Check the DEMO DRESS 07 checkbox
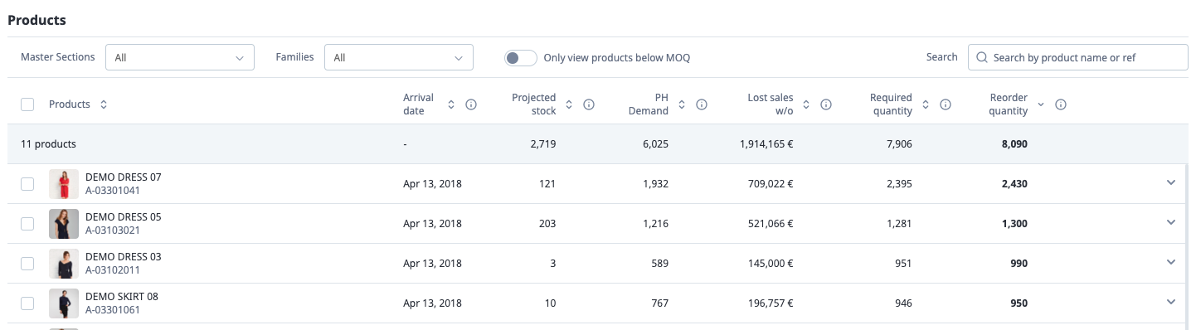The image size is (1196, 330). click(27, 184)
